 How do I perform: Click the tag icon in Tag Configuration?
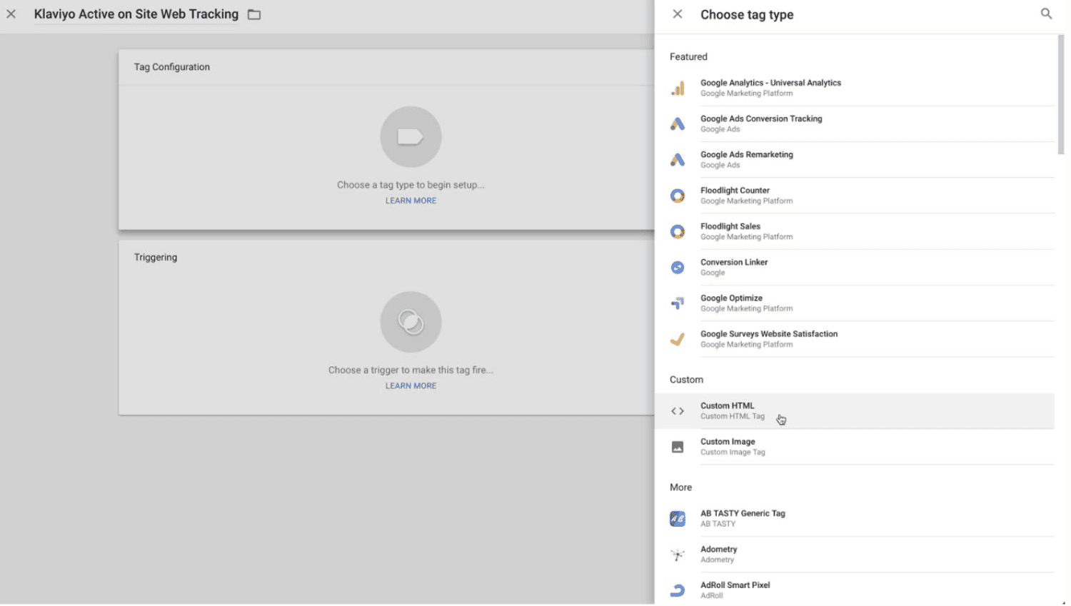411,136
